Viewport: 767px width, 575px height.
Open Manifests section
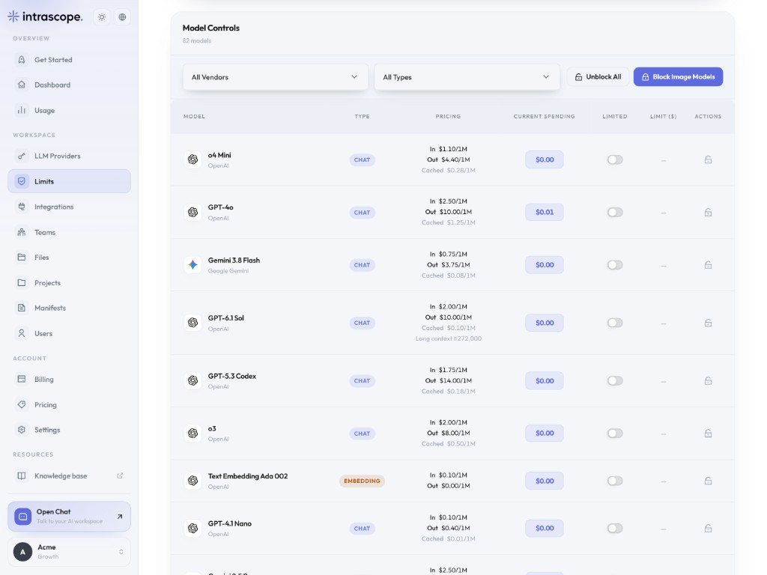69,308
